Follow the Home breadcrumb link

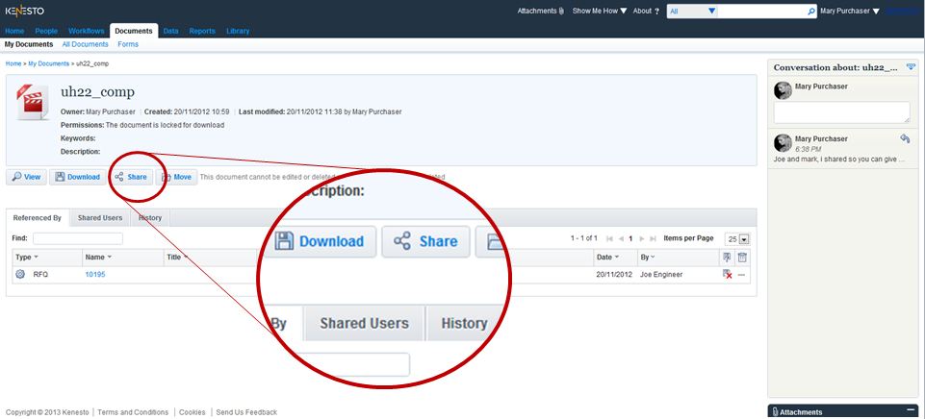click(x=13, y=63)
